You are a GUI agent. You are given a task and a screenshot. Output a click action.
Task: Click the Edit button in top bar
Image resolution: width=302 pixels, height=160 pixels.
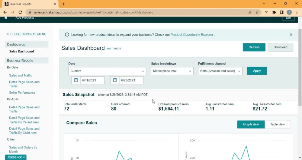tap(288, 18)
